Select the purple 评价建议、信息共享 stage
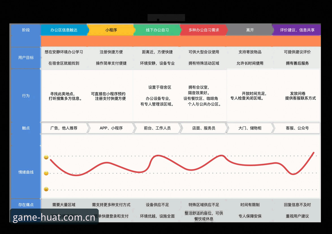 click(x=297, y=30)
